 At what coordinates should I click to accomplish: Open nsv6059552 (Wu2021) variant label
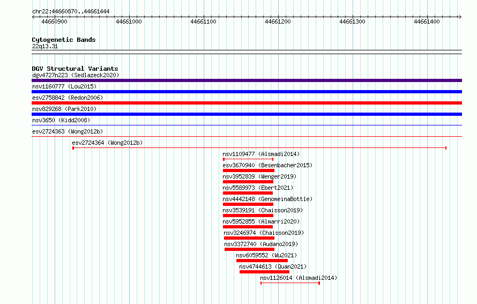[266, 255]
